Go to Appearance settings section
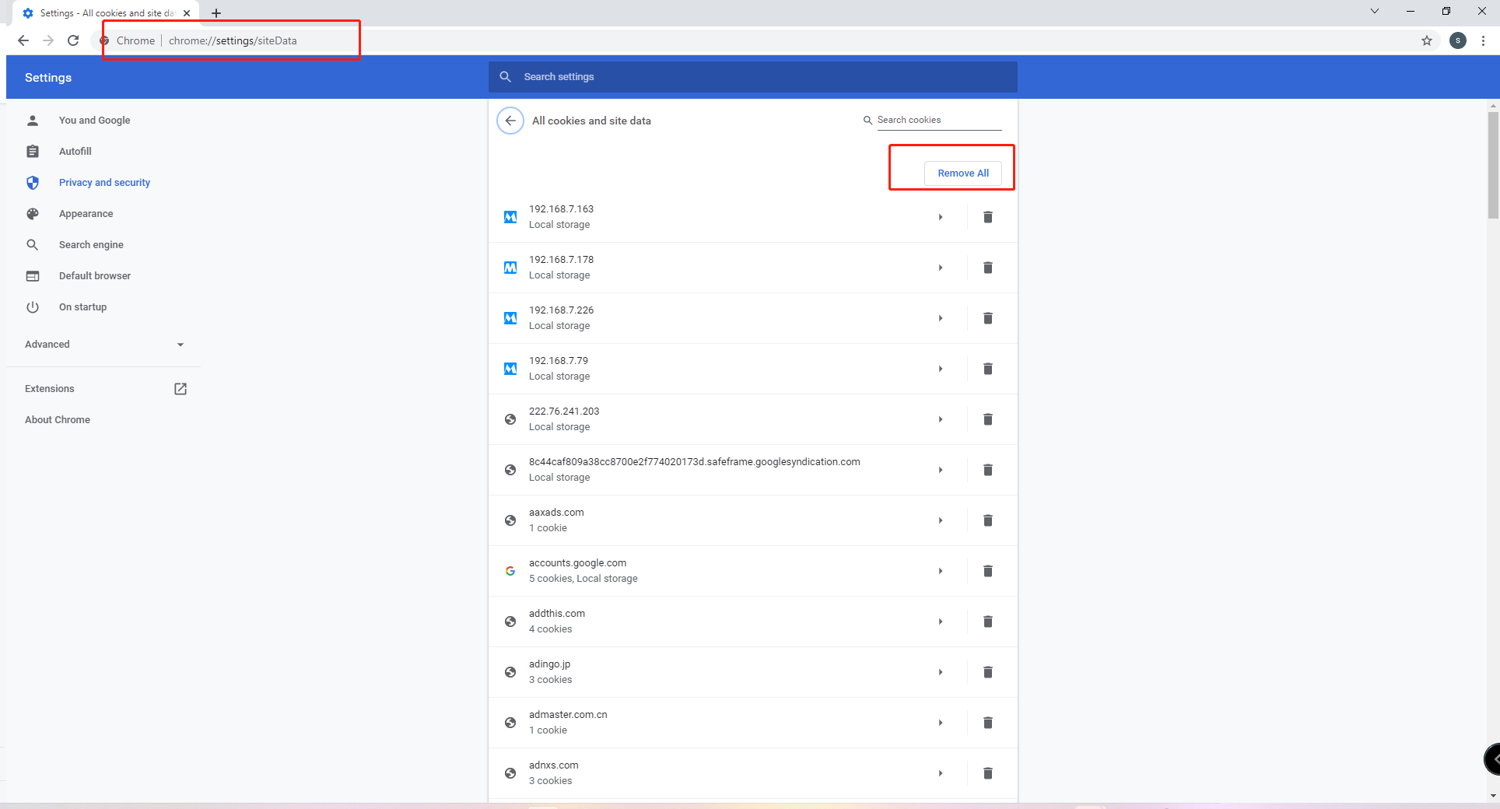1500x809 pixels. pos(86,214)
